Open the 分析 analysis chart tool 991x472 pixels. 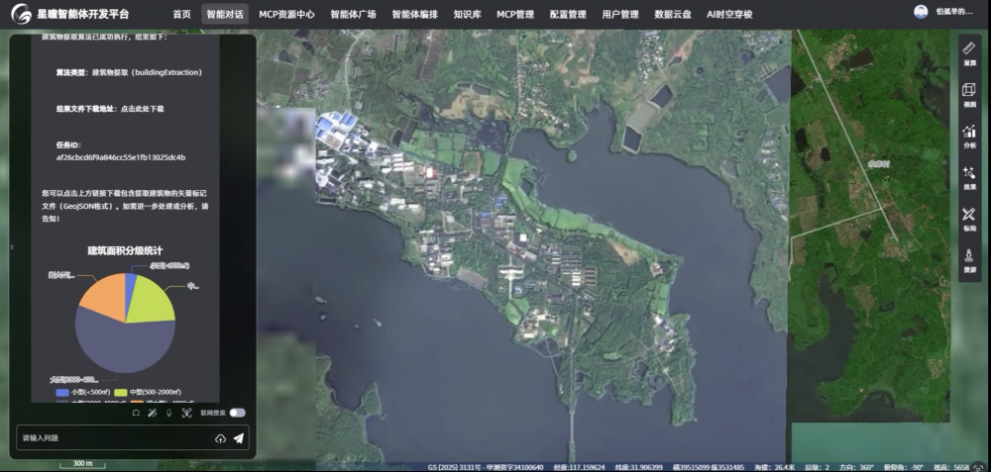pos(969,135)
